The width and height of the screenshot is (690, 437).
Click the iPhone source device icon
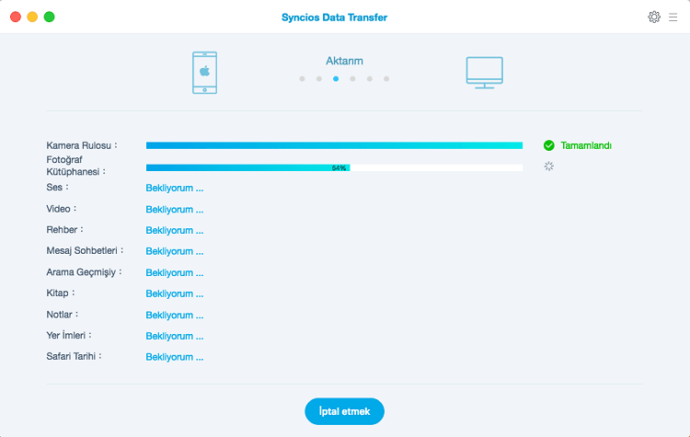coord(204,73)
